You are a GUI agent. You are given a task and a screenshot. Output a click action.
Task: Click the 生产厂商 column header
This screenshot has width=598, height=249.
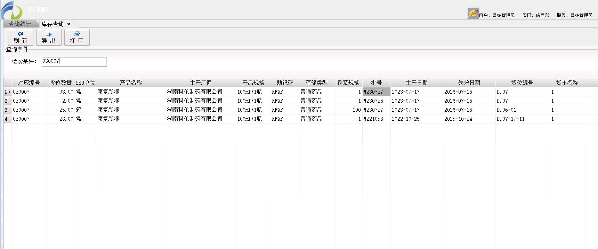coord(201,83)
